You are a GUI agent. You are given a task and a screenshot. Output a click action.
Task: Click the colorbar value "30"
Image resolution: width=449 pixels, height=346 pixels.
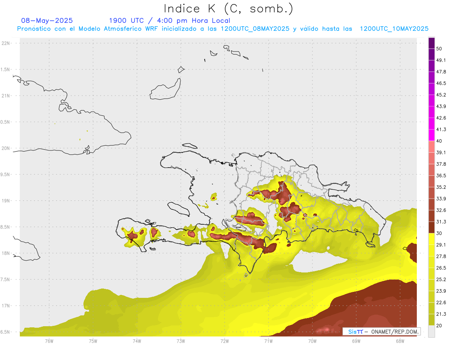click(439, 234)
